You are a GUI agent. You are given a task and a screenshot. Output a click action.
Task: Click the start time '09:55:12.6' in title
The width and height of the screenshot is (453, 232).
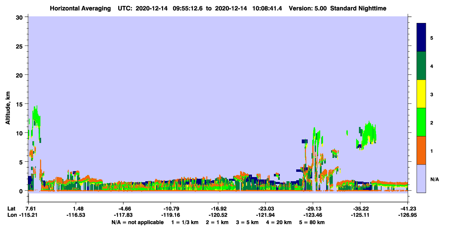[189, 8]
